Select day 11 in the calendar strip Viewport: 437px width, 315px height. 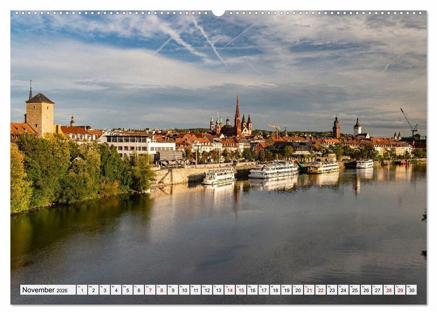point(196,290)
